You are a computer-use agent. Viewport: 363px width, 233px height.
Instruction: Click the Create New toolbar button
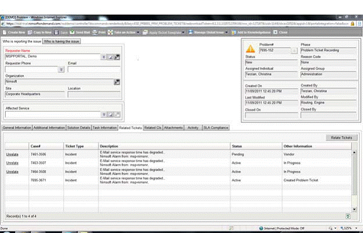coord(13,33)
